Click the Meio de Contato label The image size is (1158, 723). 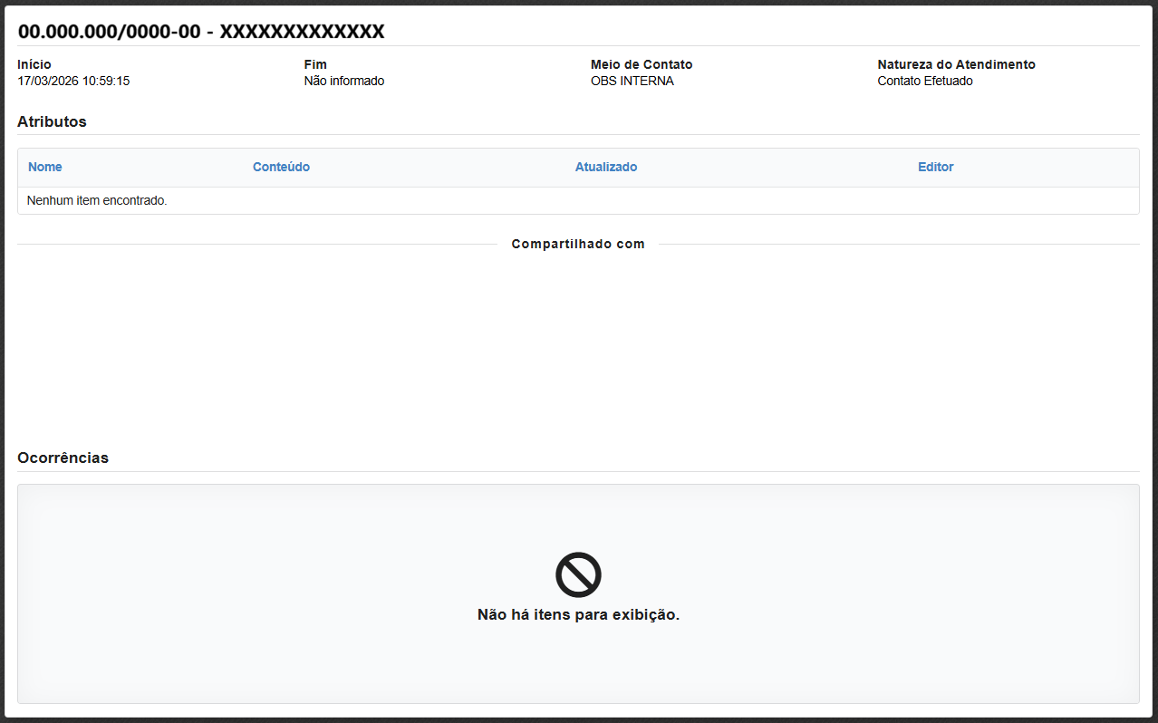pos(642,64)
